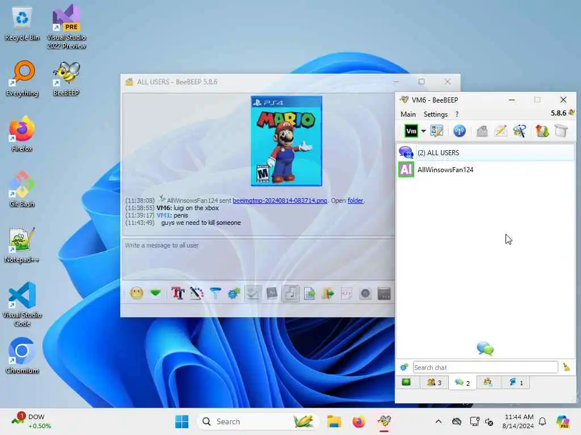581x435 pixels.
Task: Select the Git Bash desktop shortcut
Action: pyautogui.click(x=22, y=189)
